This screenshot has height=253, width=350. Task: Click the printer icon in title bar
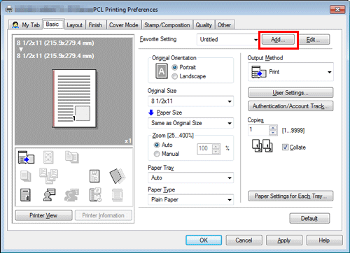pos(9,10)
